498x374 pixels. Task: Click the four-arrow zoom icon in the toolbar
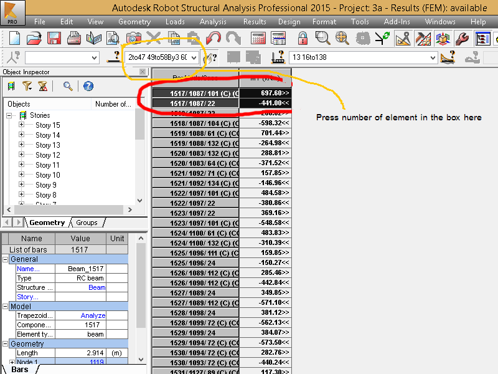(342, 39)
